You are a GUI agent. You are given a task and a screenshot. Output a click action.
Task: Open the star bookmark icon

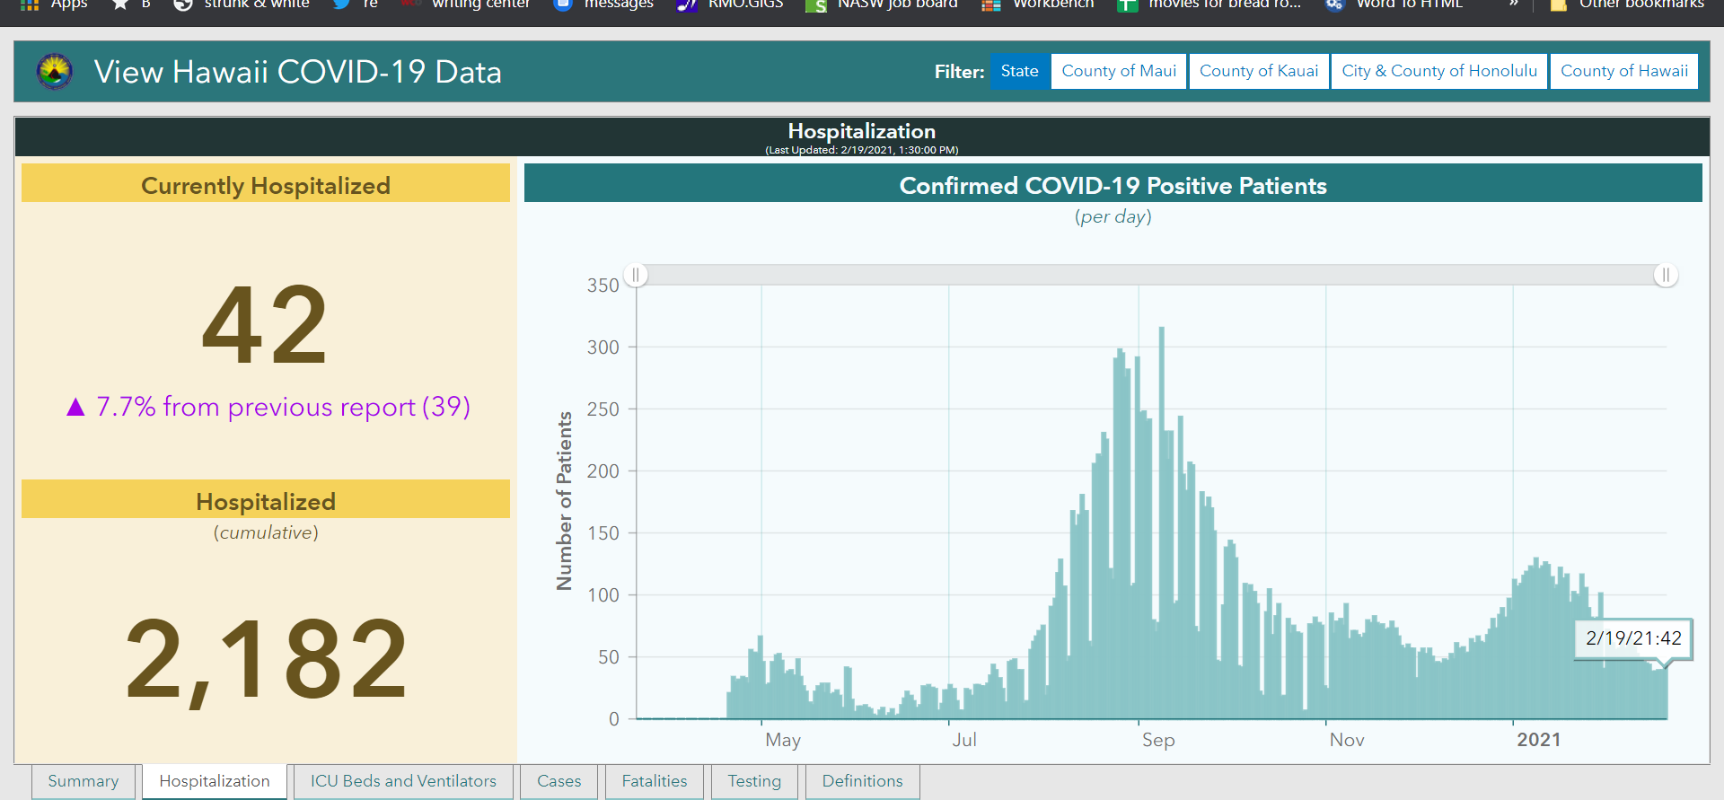pos(120,4)
